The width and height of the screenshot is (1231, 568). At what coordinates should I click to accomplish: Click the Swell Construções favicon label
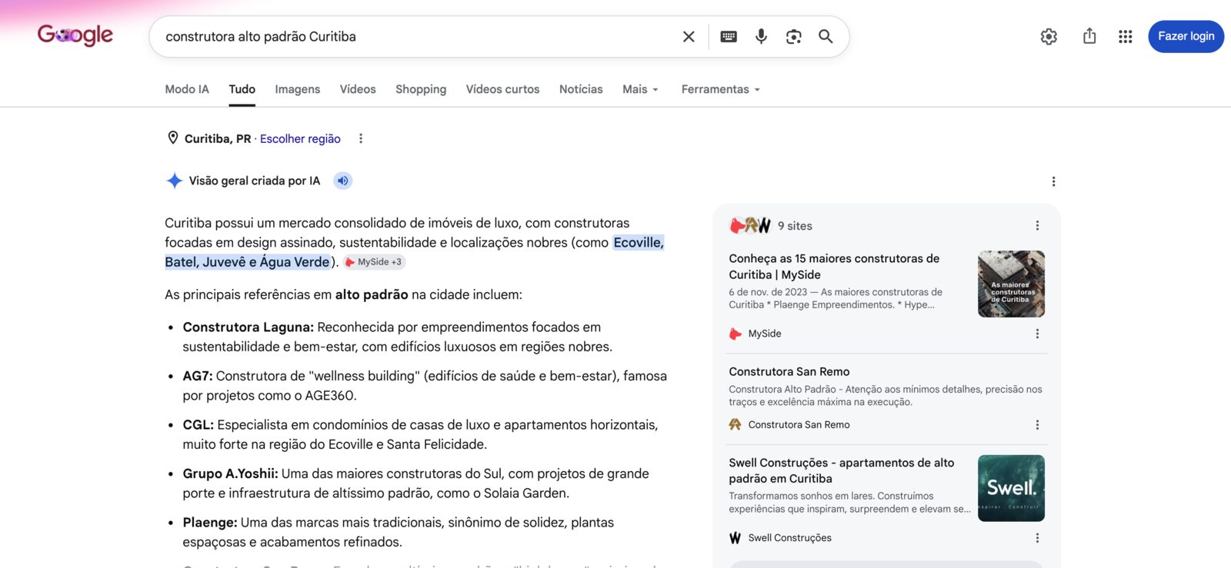click(x=780, y=537)
